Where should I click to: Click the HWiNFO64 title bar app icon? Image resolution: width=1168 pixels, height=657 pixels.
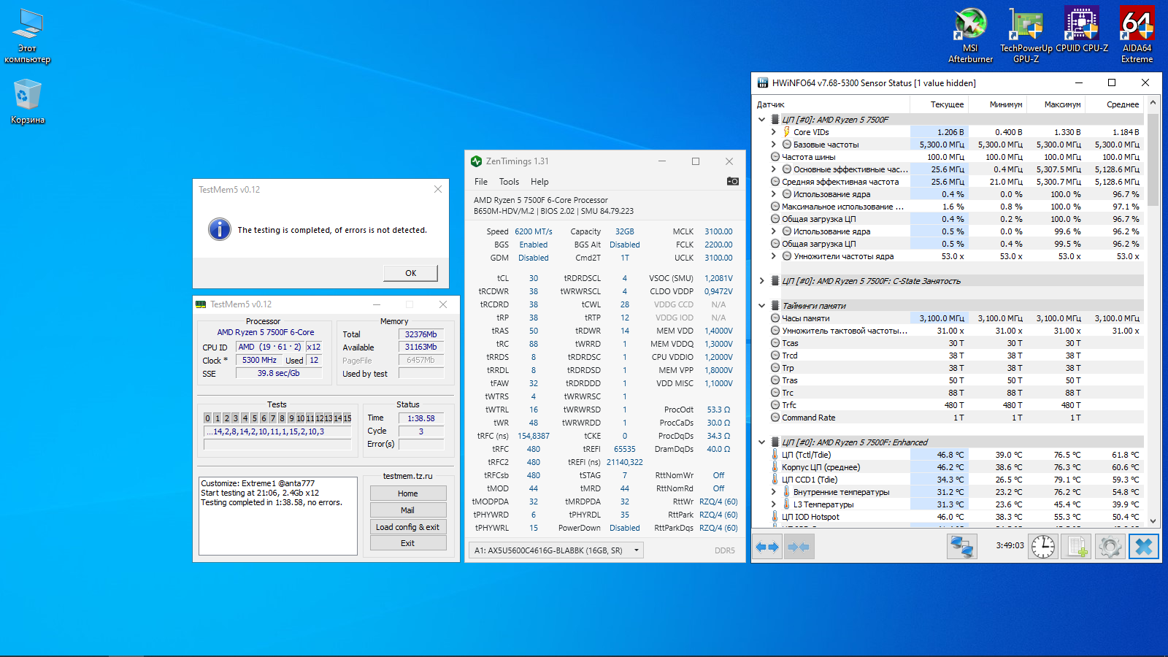tap(763, 83)
